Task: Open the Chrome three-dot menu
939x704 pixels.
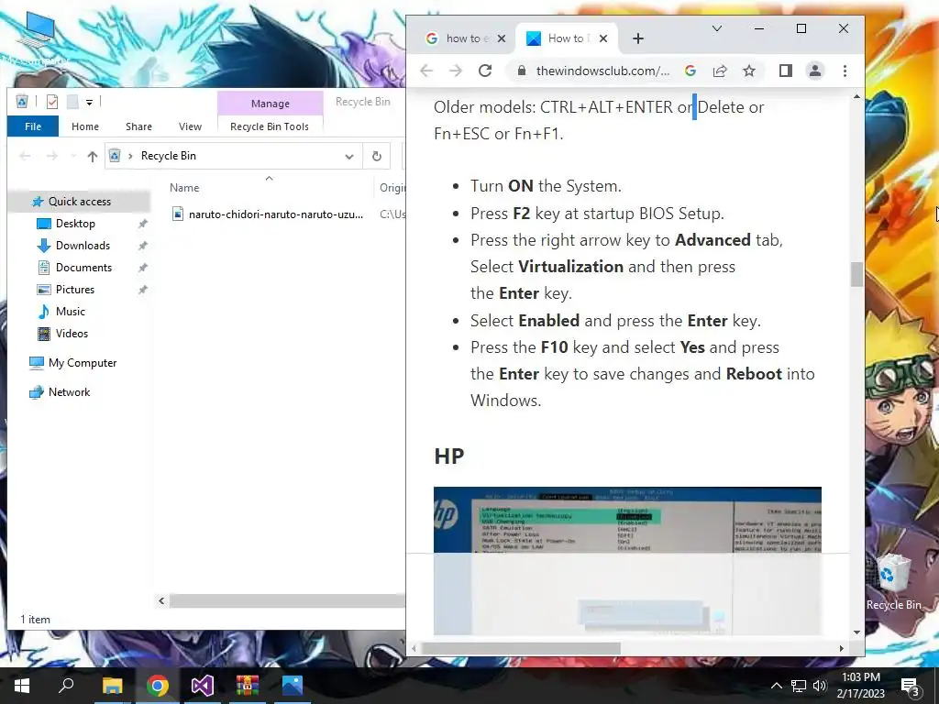Action: [x=845, y=71]
